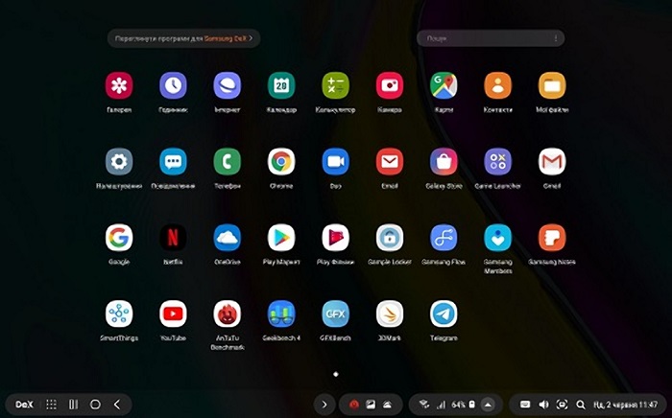Viewport: 672px width, 418px height.
Task: Click the page indicator dot
Action: [x=336, y=374]
